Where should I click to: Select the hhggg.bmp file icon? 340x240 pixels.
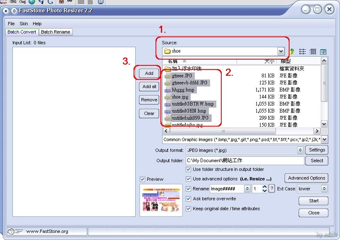[168, 90]
